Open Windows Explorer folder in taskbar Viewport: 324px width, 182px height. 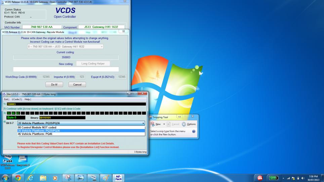[x=43, y=178]
